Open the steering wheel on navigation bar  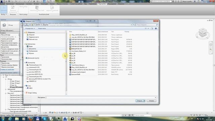click(211, 45)
